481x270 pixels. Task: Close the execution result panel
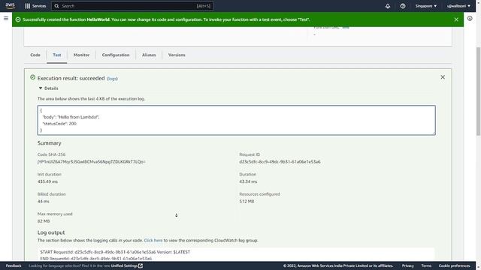[x=443, y=77]
